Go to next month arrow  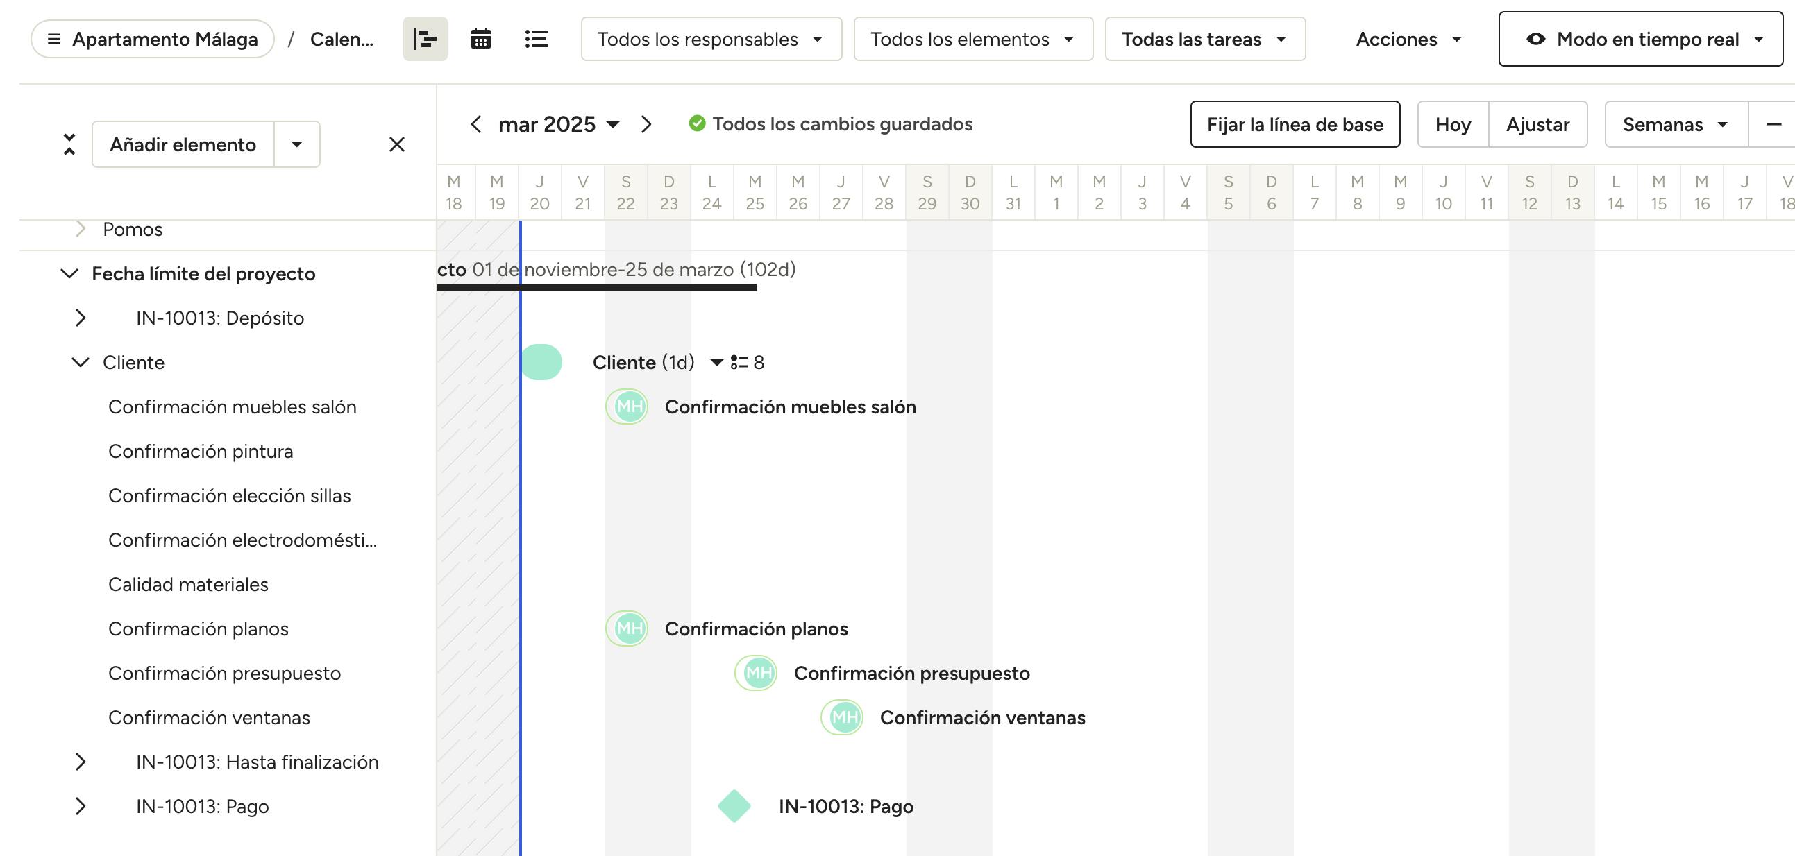pos(646,125)
